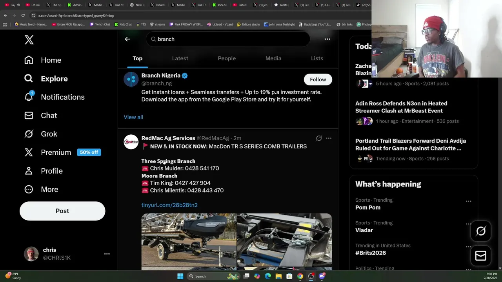Open the right trailer close-up photo
Screen dimensions: 502x282
[x=285, y=240]
